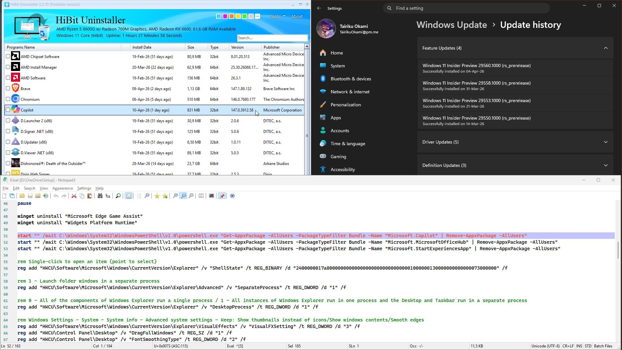Click the replace text icon in Notepad3
622x350 pixels.
click(108, 196)
